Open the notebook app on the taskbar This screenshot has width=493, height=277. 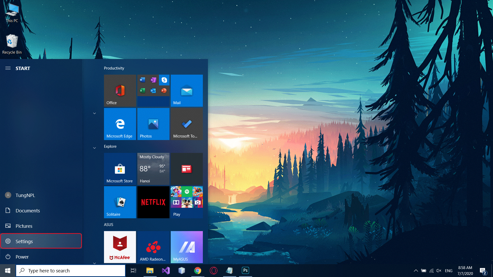pyautogui.click(x=230, y=271)
